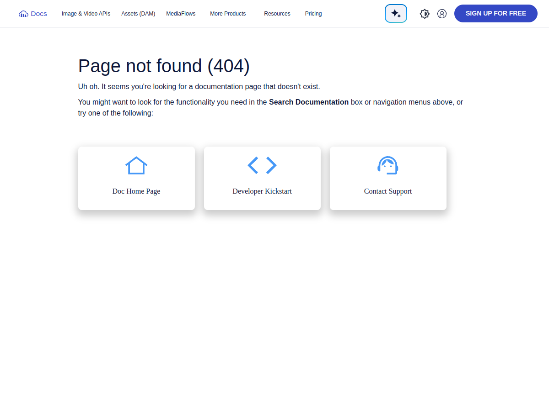Click the Cloudinary cloud logo
549x411 pixels.
tap(23, 14)
